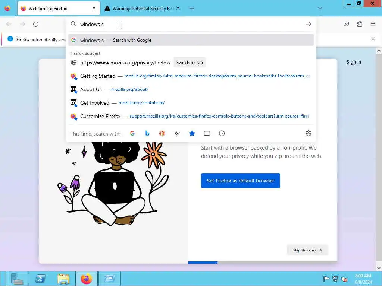Close the Warning: Potential Security Risk tab

pos(178,8)
